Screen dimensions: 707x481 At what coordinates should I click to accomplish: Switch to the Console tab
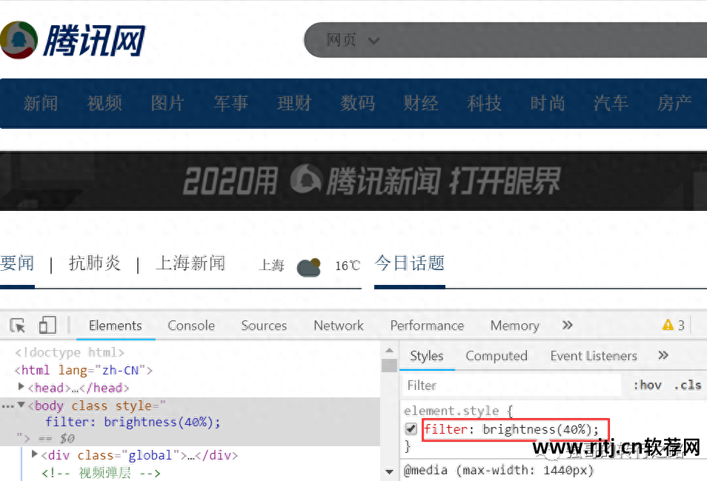190,325
